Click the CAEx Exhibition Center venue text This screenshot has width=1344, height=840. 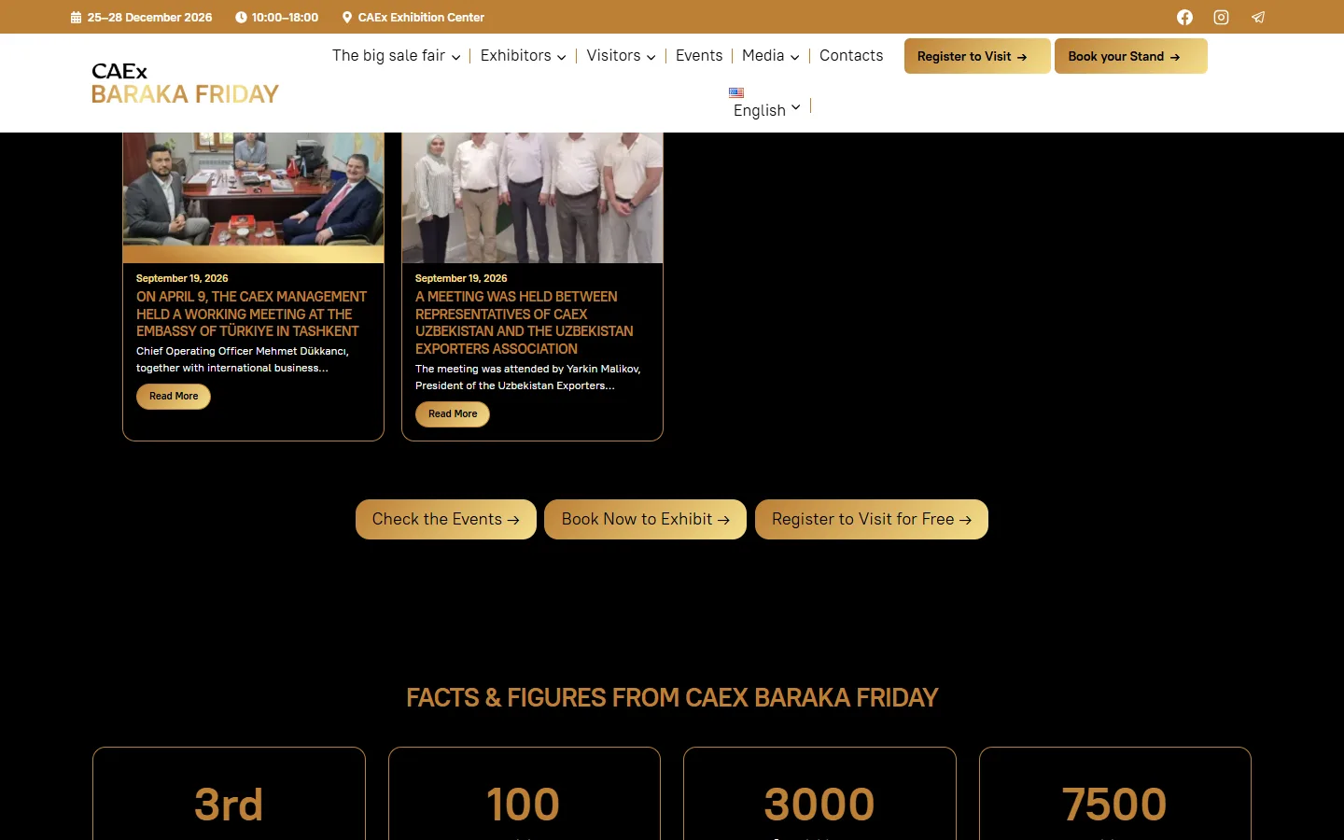point(421,17)
